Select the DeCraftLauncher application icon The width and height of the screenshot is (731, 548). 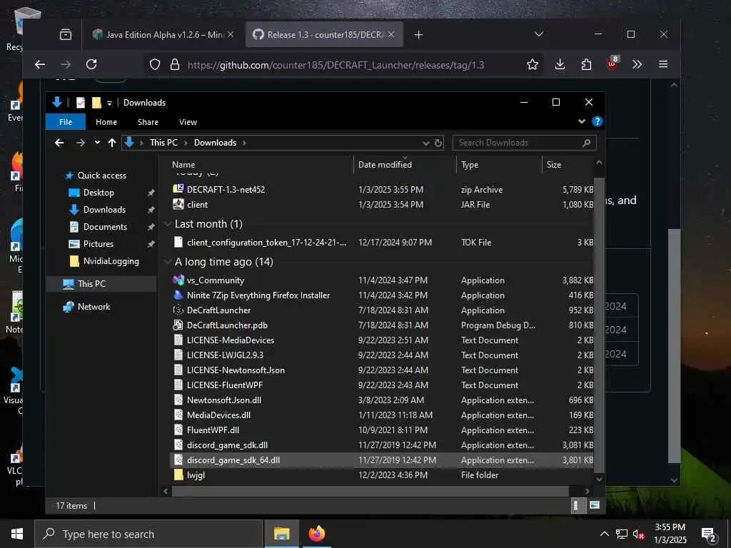178,310
